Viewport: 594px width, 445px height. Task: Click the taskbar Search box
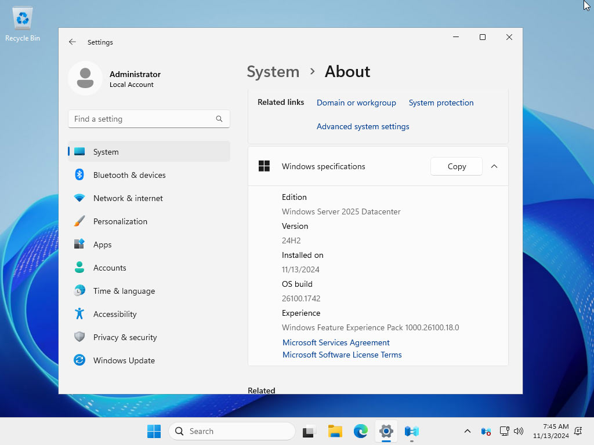click(x=232, y=431)
